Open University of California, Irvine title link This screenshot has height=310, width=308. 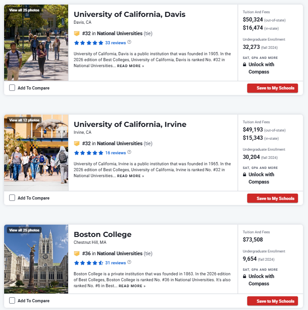130,124
